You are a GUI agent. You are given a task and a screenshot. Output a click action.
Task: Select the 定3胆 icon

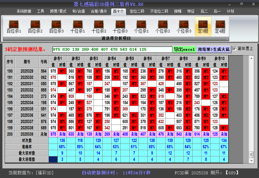click(x=203, y=26)
